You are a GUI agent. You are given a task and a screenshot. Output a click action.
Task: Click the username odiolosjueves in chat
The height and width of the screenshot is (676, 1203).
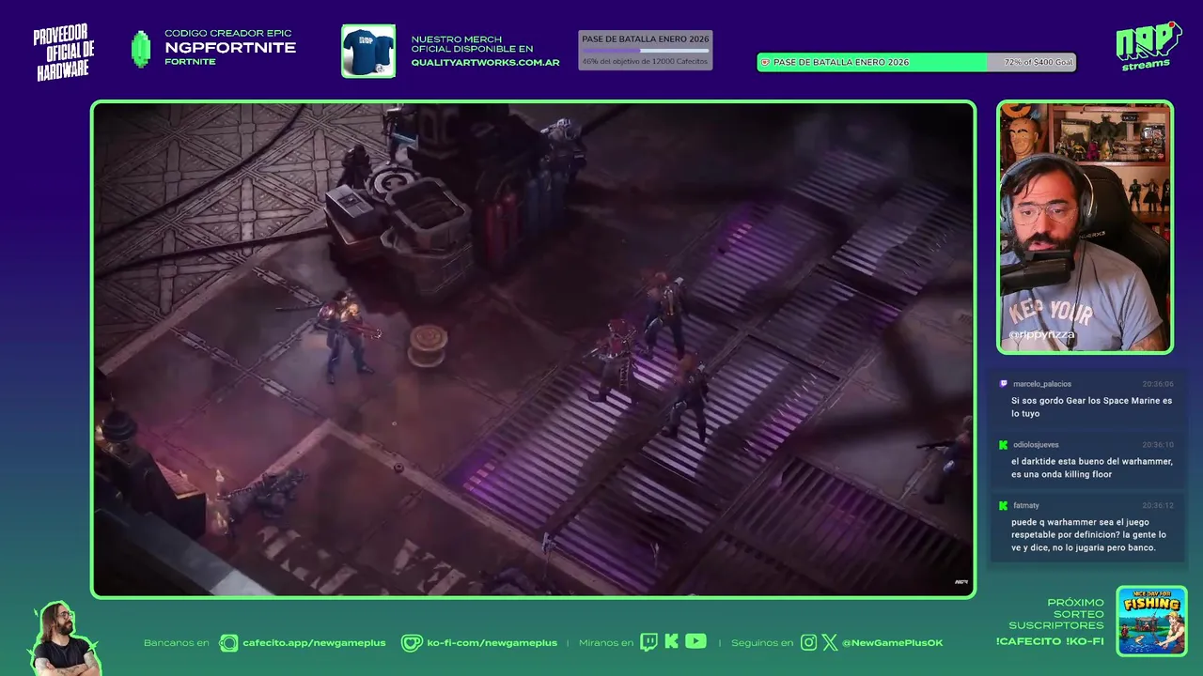1036,445
